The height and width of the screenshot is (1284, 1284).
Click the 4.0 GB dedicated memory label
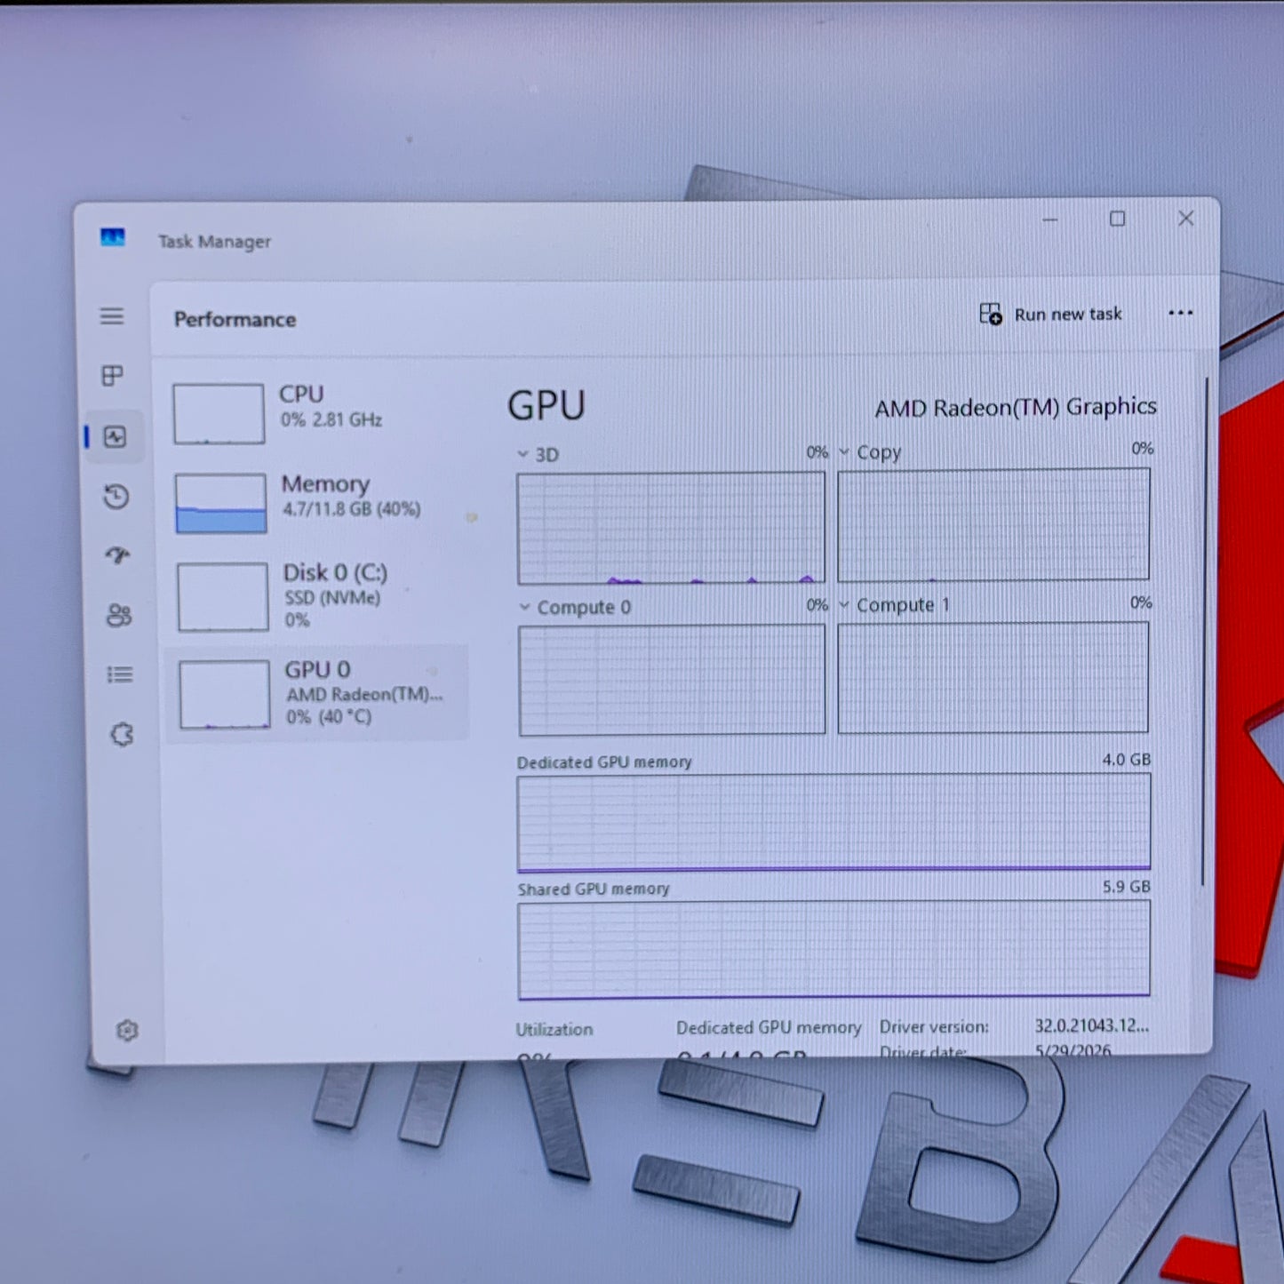pyautogui.click(x=1126, y=760)
